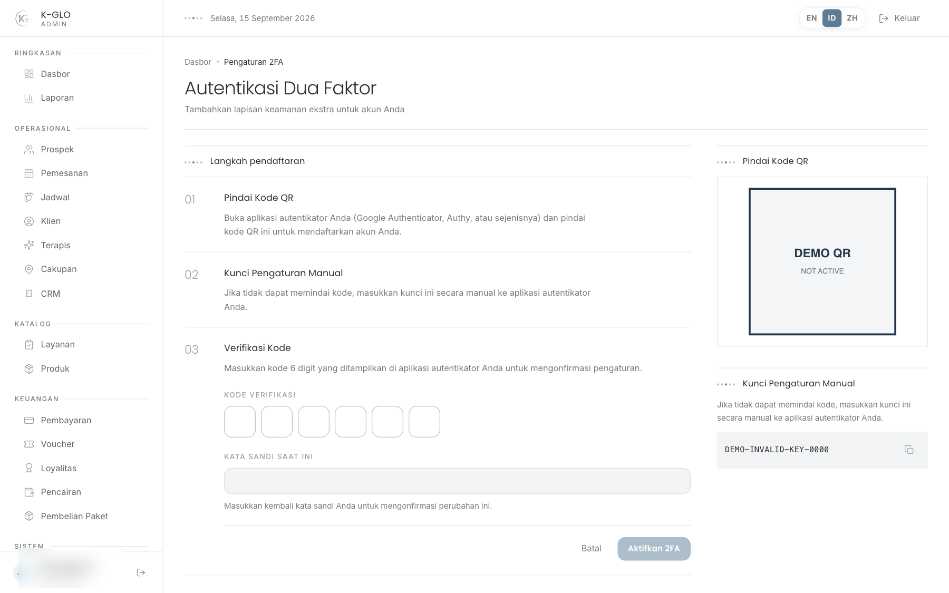This screenshot has height=593, width=949.
Task: Click the Keluar link in header
Action: click(x=899, y=18)
